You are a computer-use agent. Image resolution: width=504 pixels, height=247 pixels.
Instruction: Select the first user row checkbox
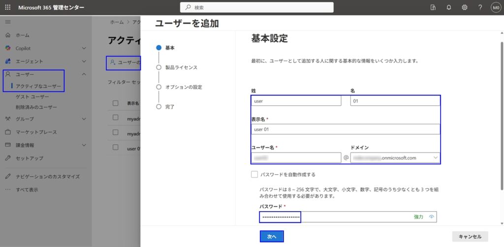(x=115, y=118)
